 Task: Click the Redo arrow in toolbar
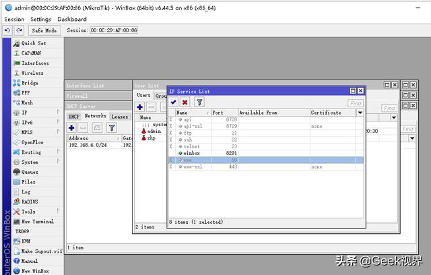click(19, 30)
